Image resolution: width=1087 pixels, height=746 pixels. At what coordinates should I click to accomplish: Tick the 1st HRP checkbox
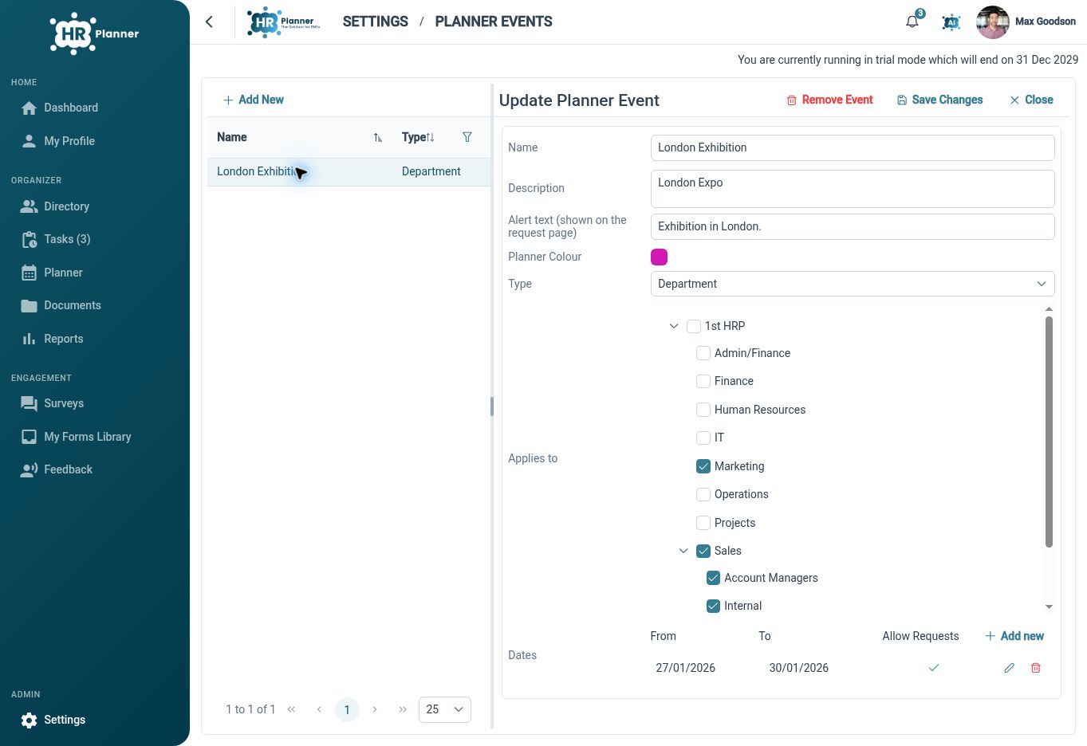tap(694, 326)
